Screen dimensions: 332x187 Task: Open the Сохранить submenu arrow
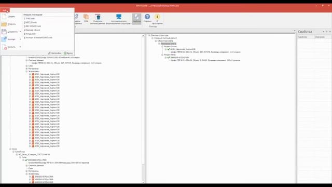[20, 32]
